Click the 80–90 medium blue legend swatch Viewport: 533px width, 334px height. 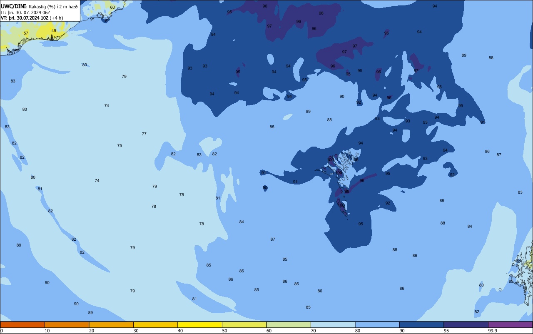[377, 324]
